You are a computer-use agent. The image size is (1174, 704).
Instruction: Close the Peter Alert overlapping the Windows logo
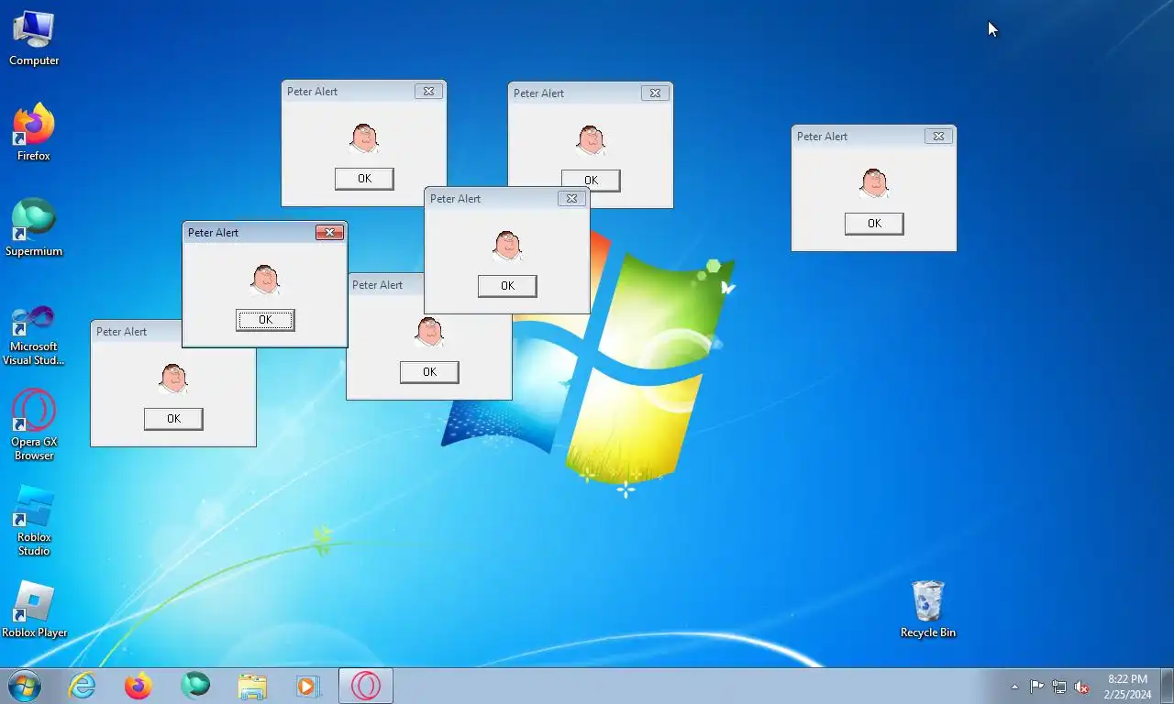(x=571, y=199)
